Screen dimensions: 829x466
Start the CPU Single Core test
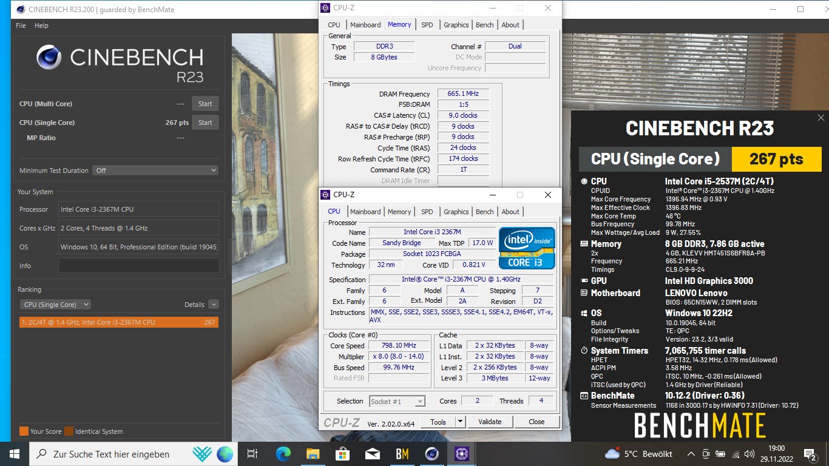pos(205,123)
